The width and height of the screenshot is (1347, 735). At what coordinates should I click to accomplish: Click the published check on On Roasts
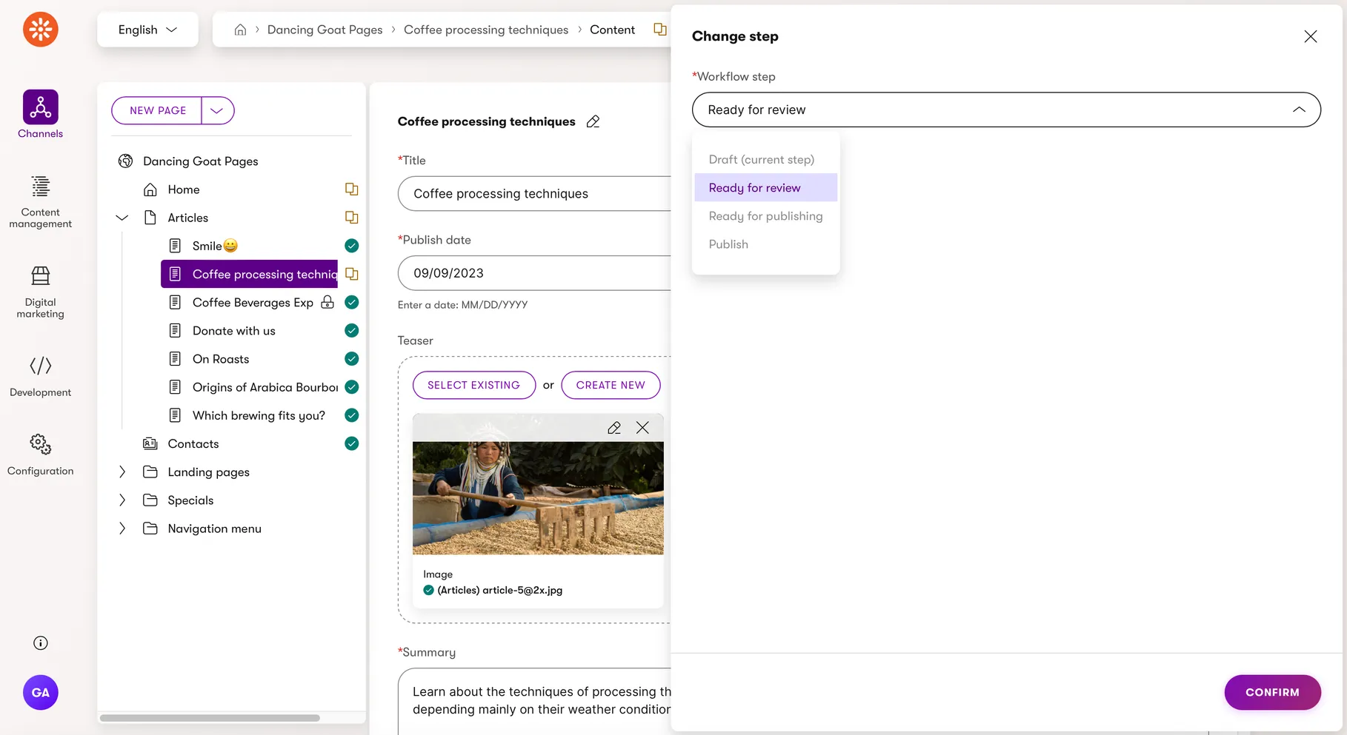coord(352,359)
